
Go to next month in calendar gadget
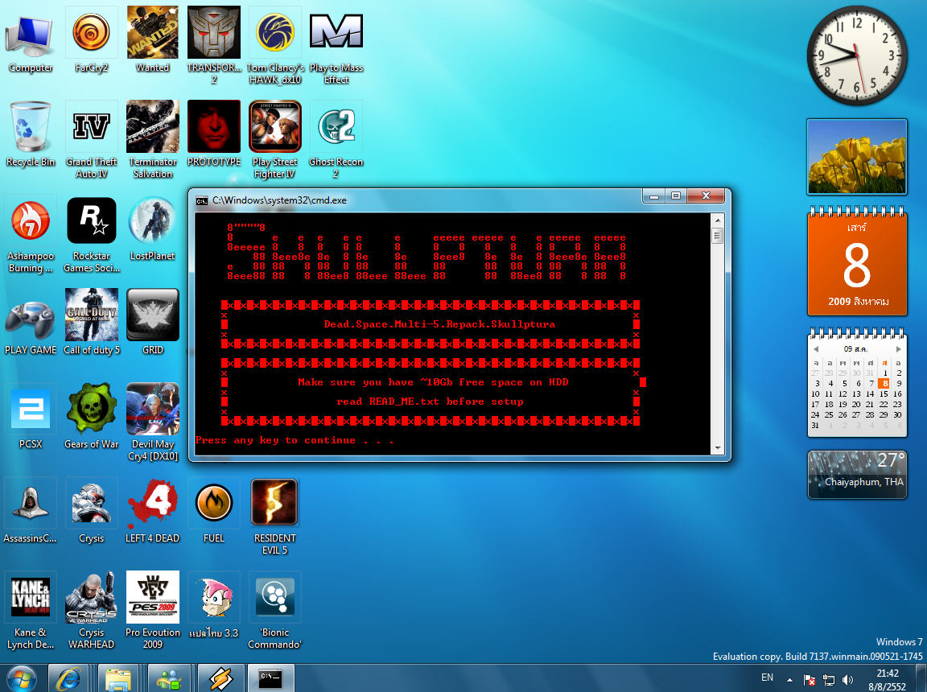(x=898, y=348)
